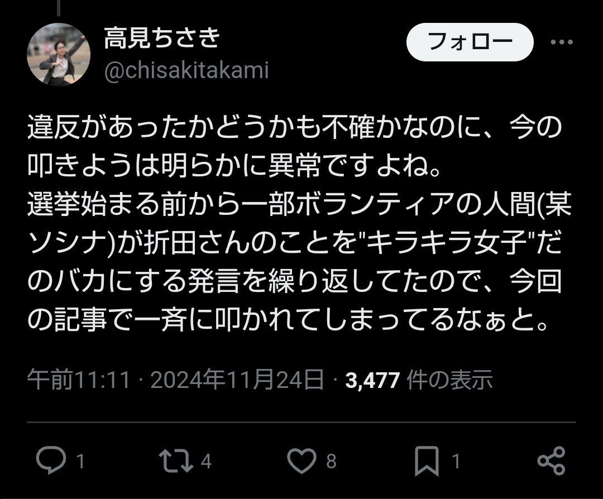This screenshot has width=603, height=499.
Task: Select the reply count beside the bubble
Action: [x=81, y=461]
